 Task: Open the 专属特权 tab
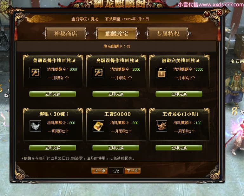click(168, 33)
